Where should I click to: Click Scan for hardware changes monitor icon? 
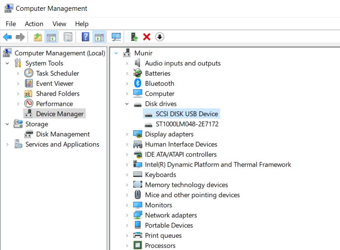point(116,37)
